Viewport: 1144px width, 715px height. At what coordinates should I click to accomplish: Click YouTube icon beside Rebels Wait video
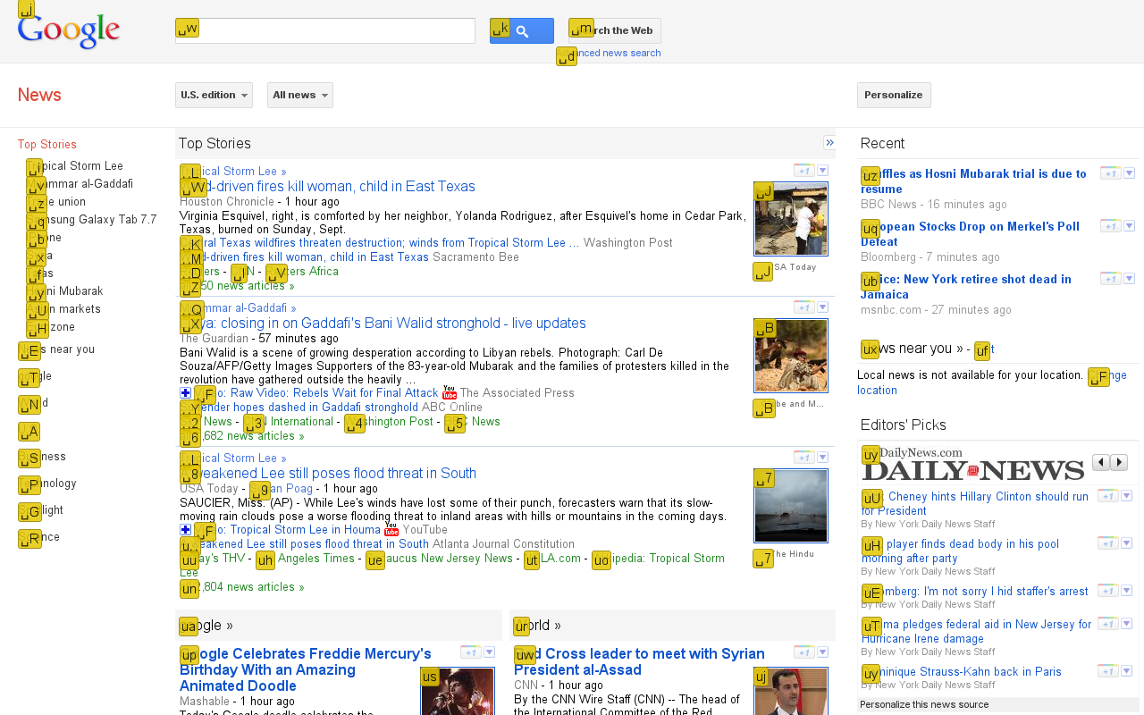pos(450,393)
